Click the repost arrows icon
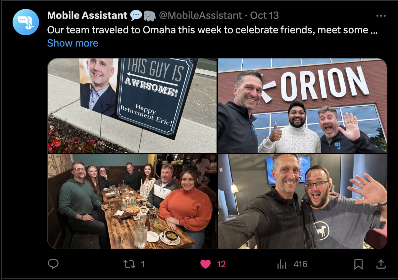The image size is (398, 280). (129, 264)
